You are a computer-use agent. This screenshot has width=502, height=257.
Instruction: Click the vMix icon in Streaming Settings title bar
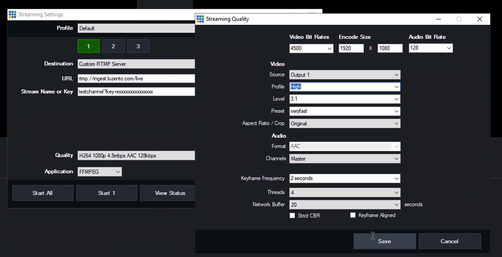[12, 14]
